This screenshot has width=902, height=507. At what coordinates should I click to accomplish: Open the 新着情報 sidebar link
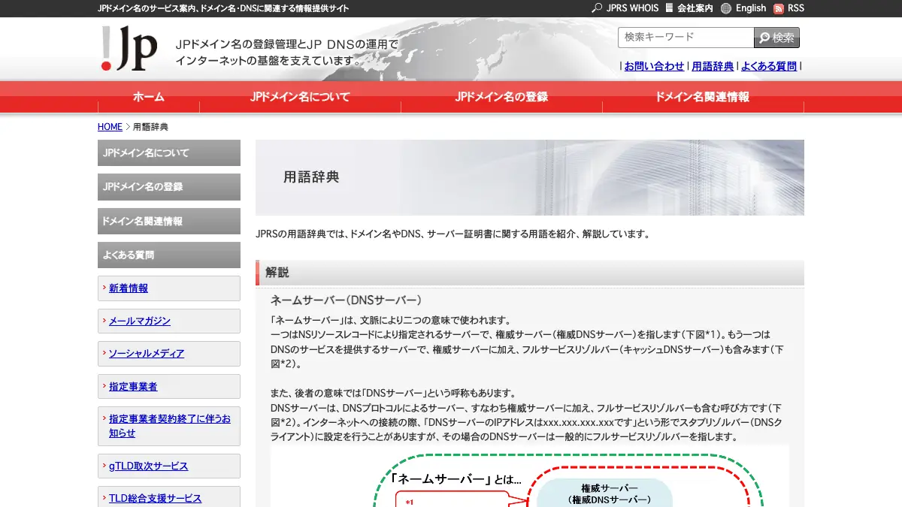pyautogui.click(x=129, y=288)
